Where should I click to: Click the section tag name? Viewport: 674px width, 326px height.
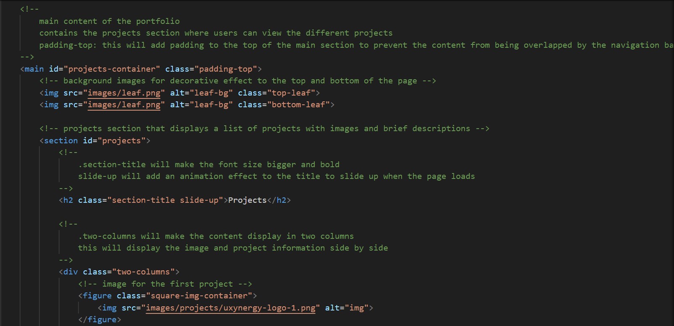61,141
